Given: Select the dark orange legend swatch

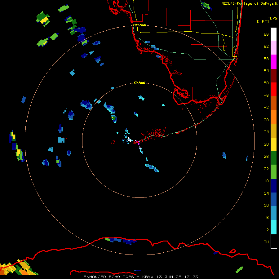Looking at the screenshot, I should click(x=274, y=103).
